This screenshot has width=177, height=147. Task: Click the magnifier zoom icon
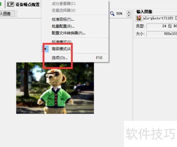coord(112,13)
